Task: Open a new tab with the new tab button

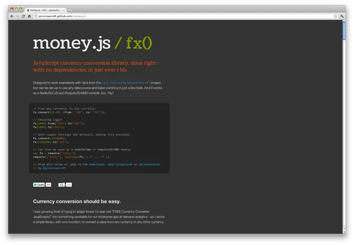Action: [70, 10]
